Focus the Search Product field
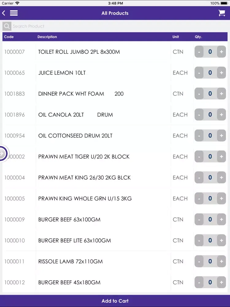Image resolution: width=230 pixels, height=307 pixels. point(119,26)
